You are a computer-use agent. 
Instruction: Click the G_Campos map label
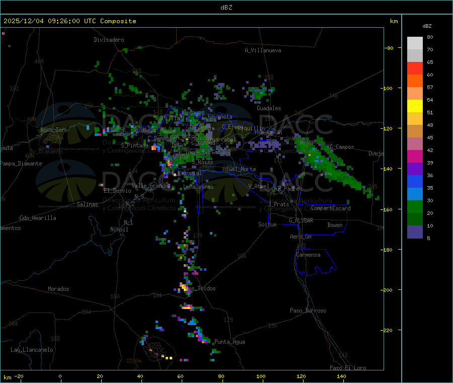point(342,147)
